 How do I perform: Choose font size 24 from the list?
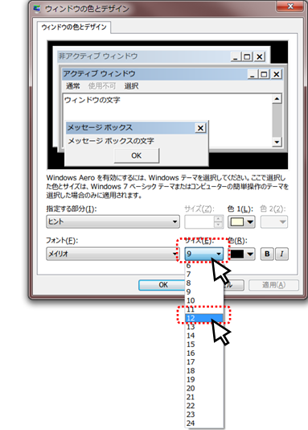click(204, 423)
